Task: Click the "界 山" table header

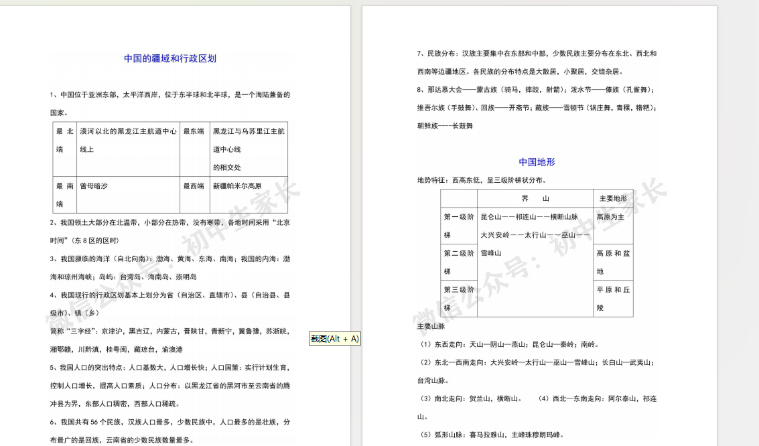Action: (535, 198)
